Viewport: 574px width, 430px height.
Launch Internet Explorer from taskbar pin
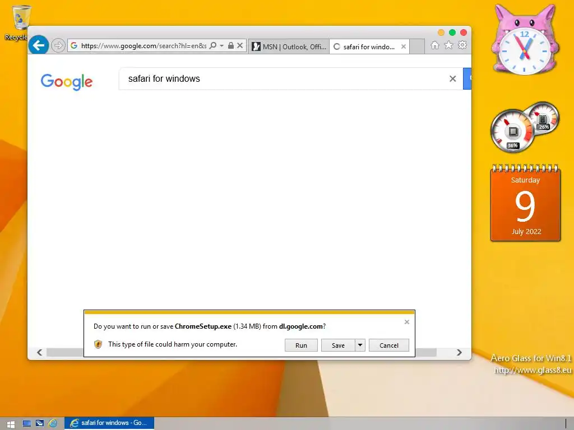[x=53, y=423]
